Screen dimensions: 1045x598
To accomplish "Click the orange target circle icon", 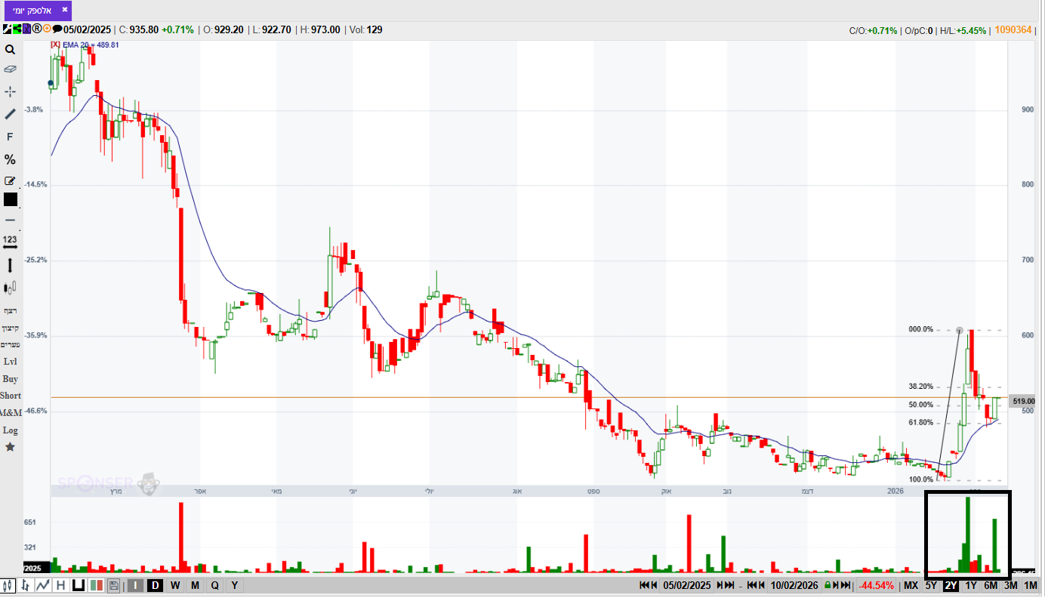I will 47,29.
